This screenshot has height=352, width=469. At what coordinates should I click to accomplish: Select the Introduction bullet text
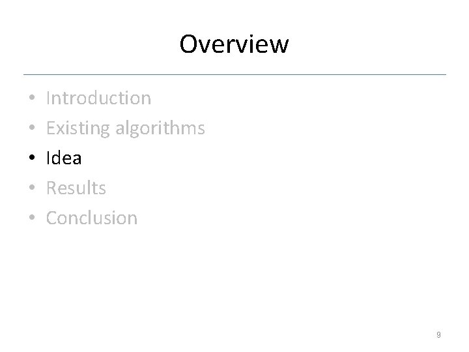(98, 98)
